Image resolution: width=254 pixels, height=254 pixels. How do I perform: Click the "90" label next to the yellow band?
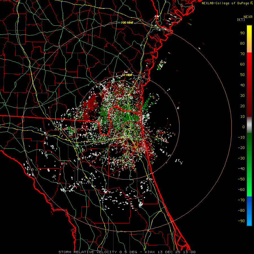[x=242, y=33]
